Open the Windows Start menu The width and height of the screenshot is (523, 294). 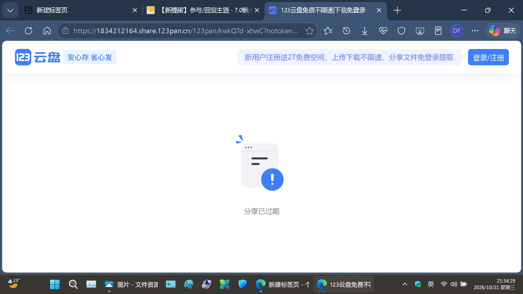click(x=55, y=284)
